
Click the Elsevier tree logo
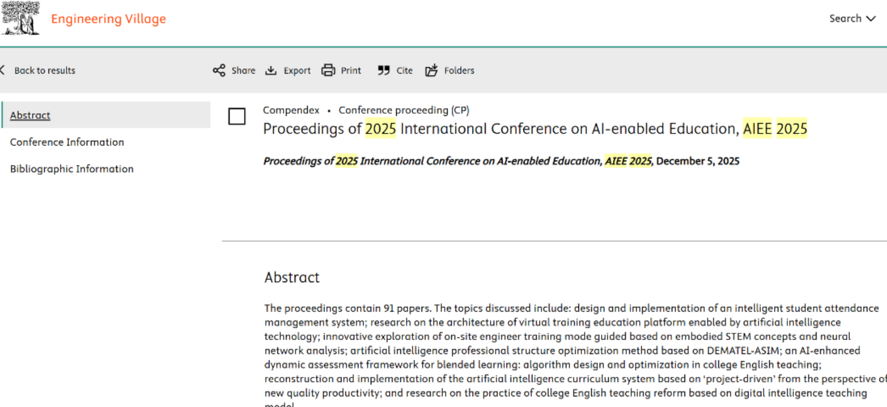pos(21,18)
